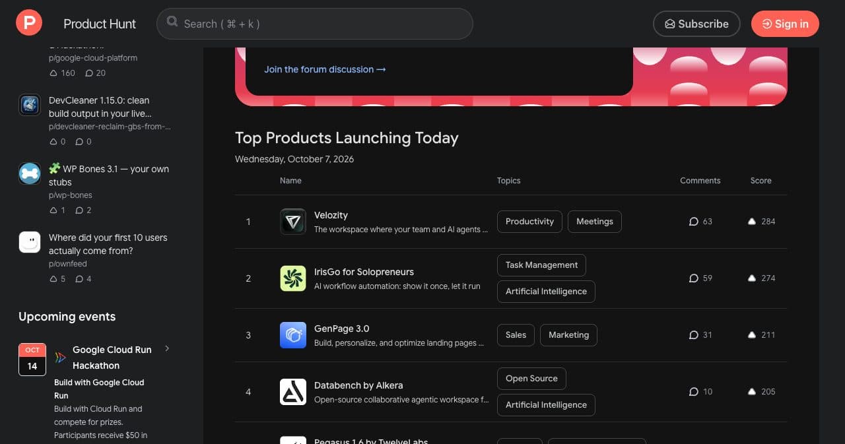Open the Google Cloud Run Hackathon event title

tap(112, 358)
